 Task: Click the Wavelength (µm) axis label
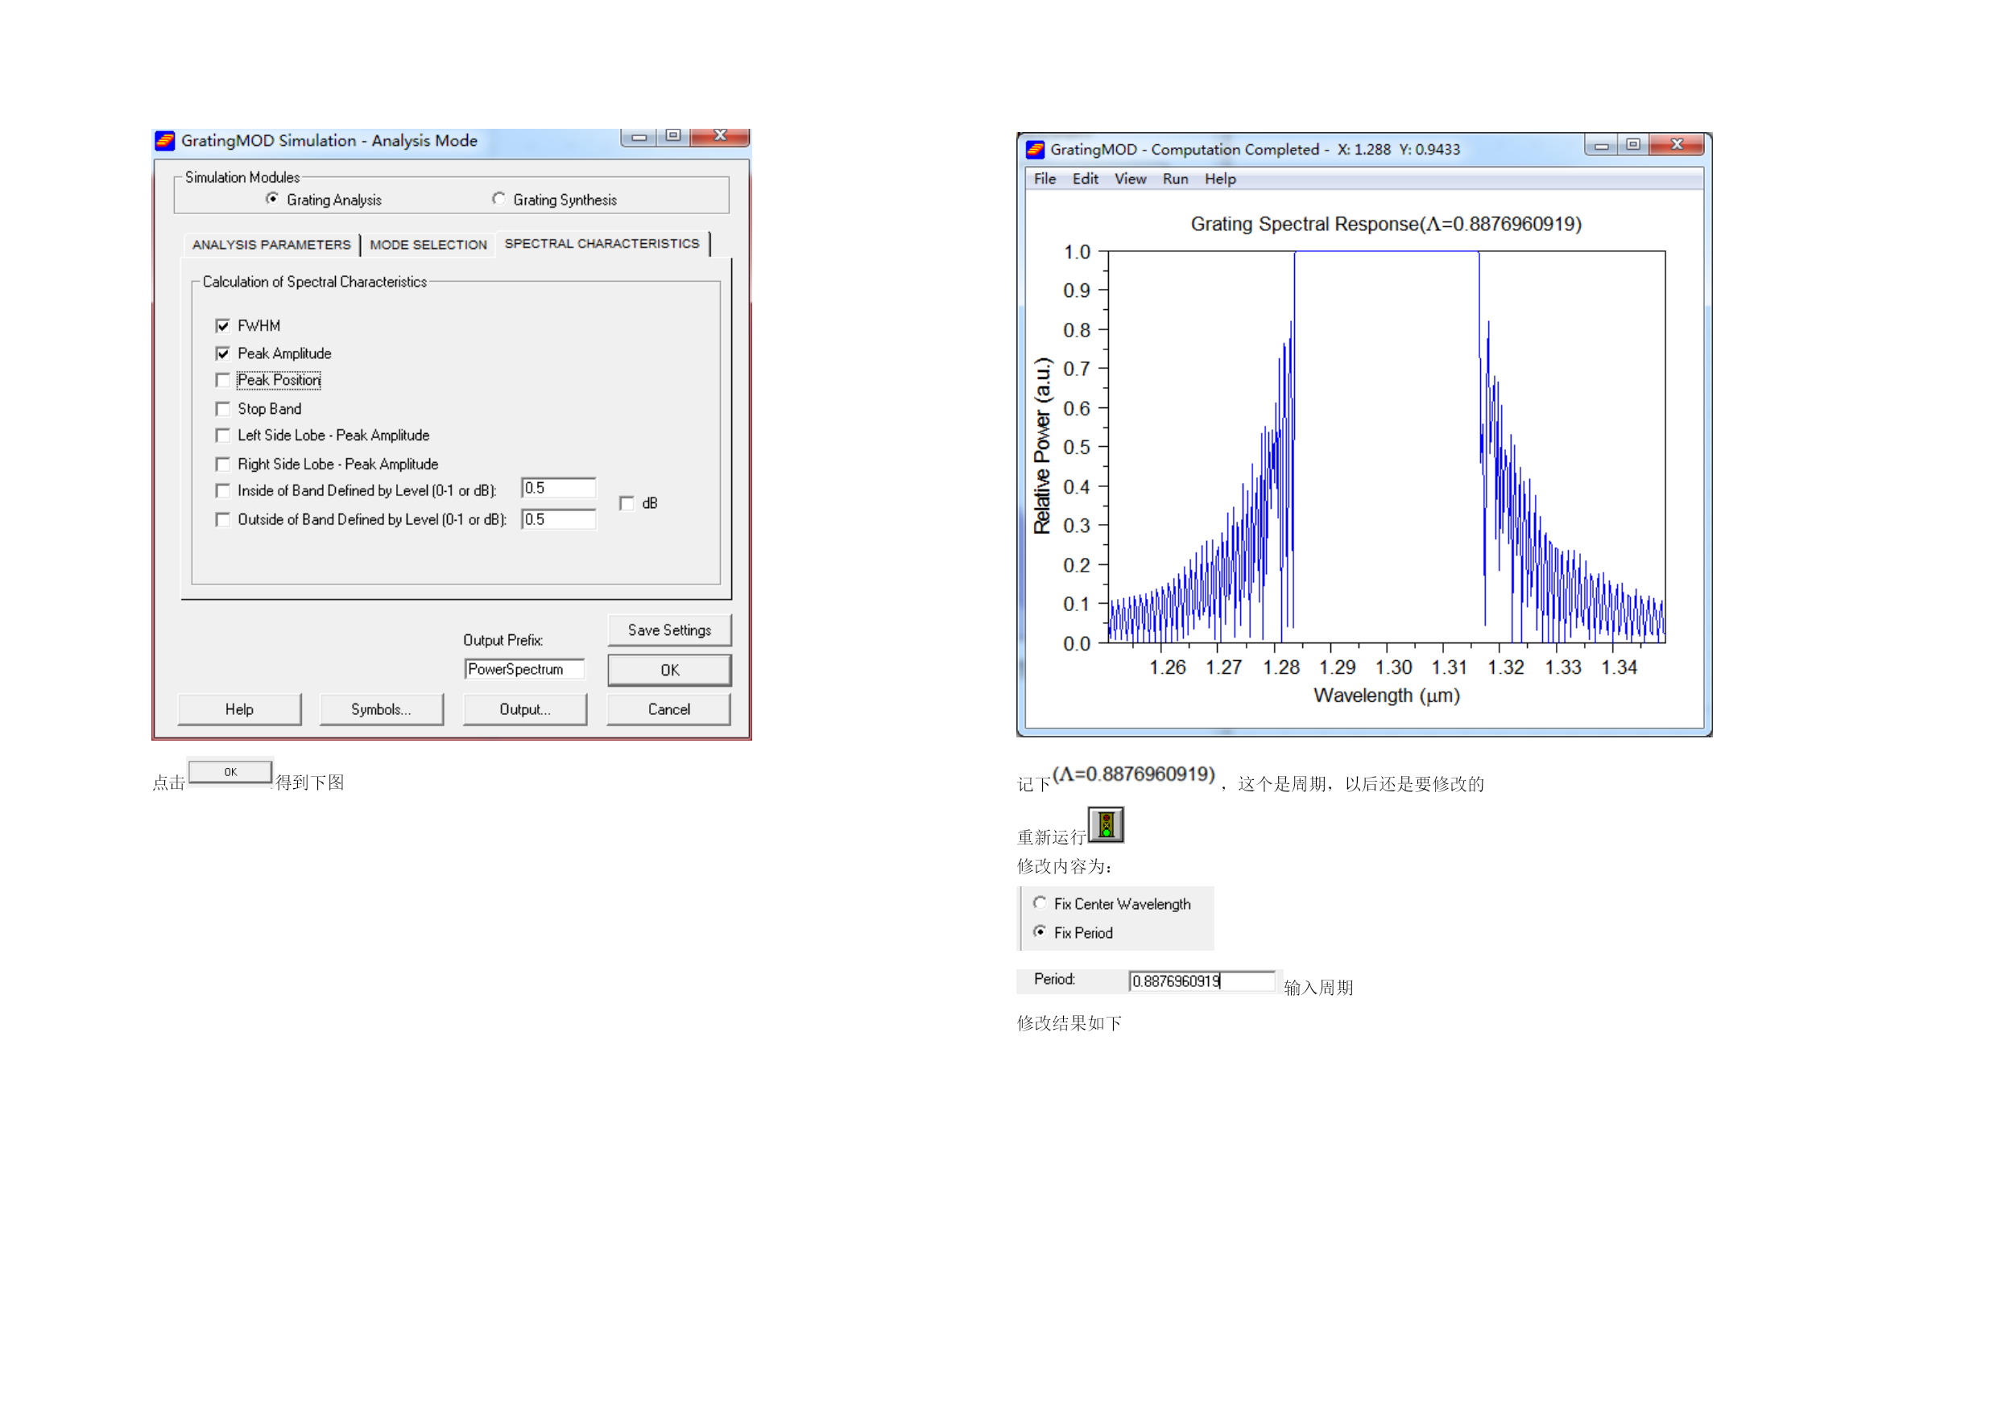[x=1386, y=695]
